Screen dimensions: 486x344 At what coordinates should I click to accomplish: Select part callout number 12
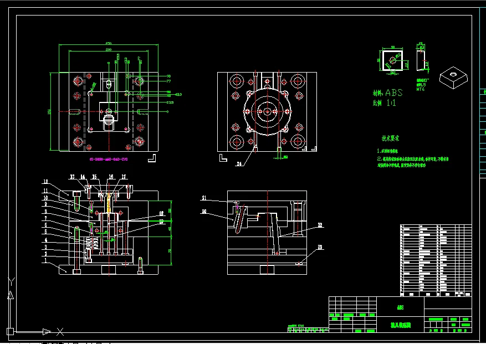click(45, 182)
